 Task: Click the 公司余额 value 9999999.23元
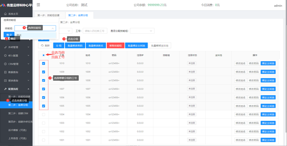click(x=157, y=5)
